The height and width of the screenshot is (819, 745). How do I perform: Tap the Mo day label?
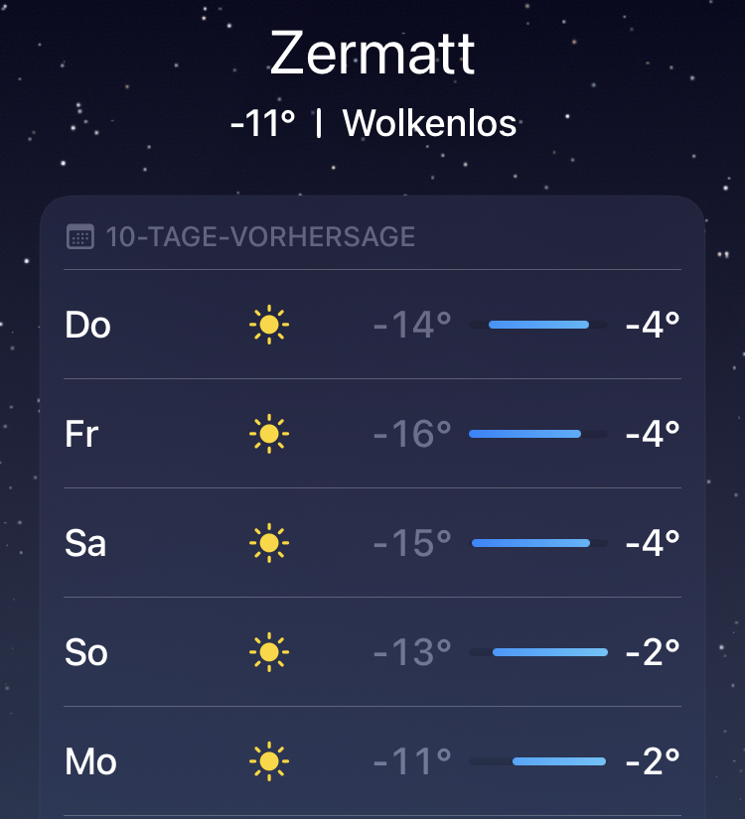(x=90, y=761)
